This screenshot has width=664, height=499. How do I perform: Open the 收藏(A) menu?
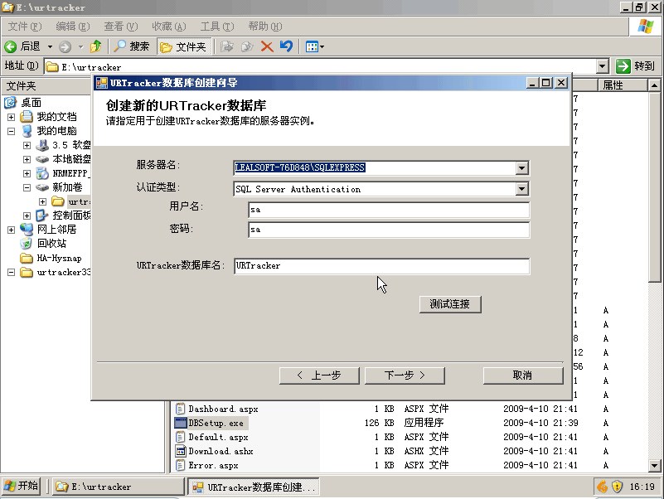169,27
